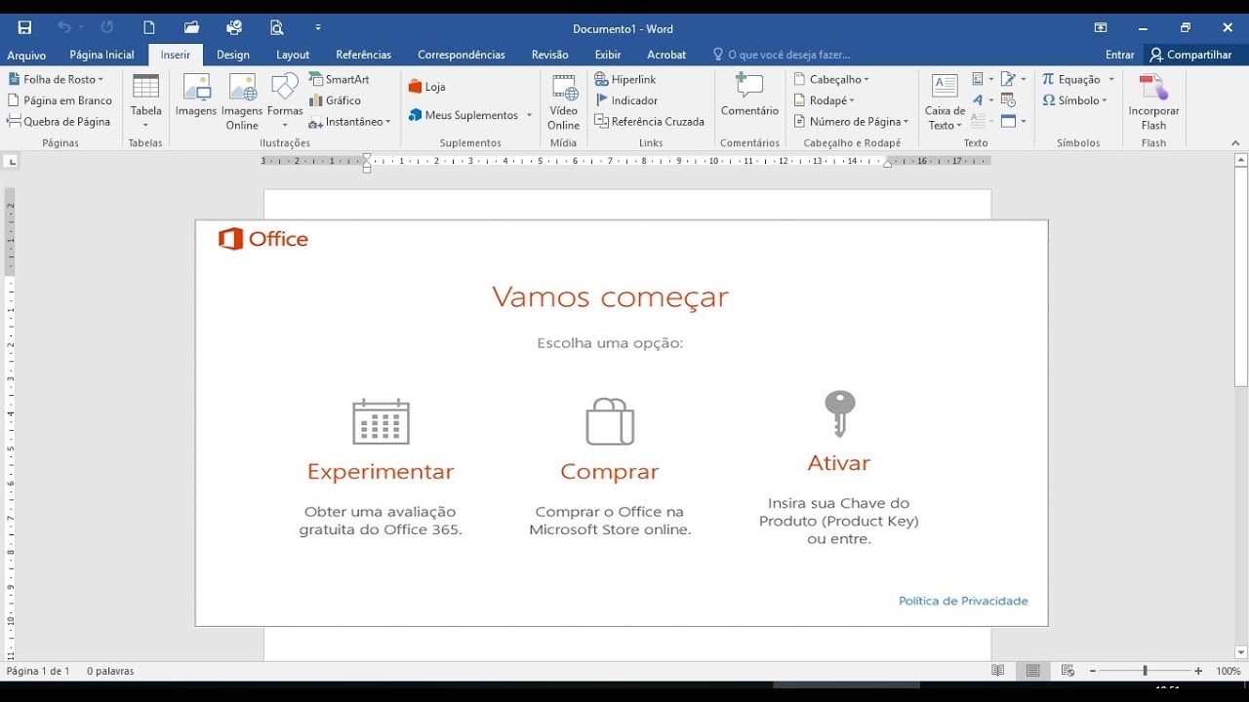Collapse the ribbon with the up chevron
This screenshot has height=702, width=1249.
(1235, 143)
